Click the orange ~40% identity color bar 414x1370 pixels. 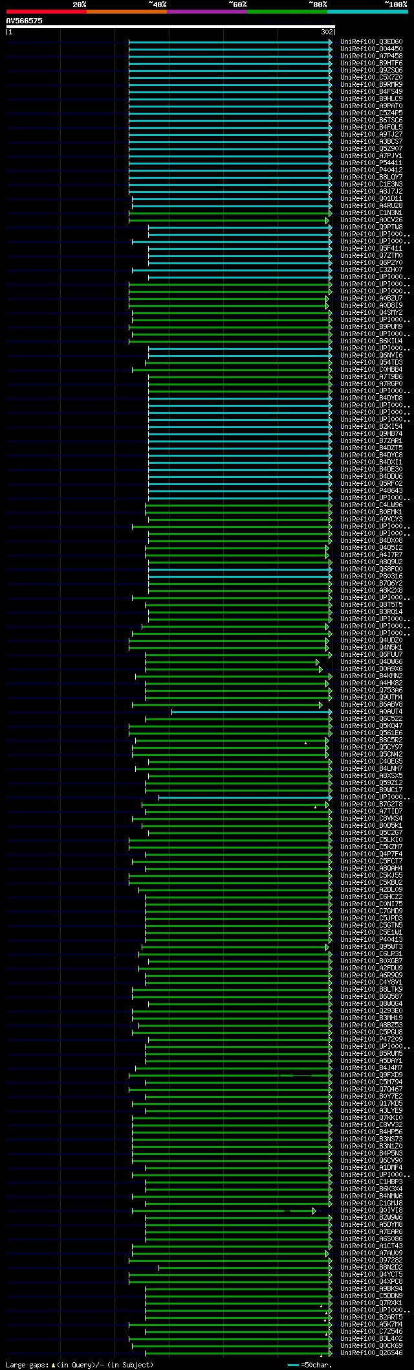click(126, 12)
